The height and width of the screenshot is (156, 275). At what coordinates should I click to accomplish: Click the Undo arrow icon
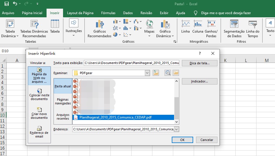pyautogui.click(x=15, y=3)
